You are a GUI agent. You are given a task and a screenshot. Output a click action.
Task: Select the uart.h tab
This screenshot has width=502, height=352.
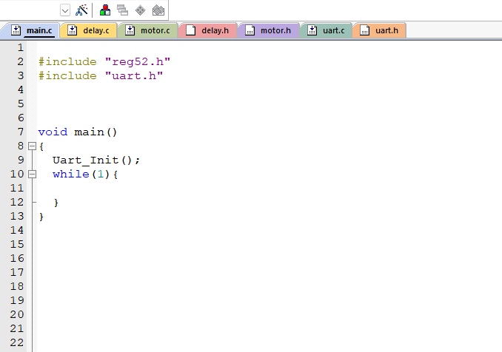379,30
